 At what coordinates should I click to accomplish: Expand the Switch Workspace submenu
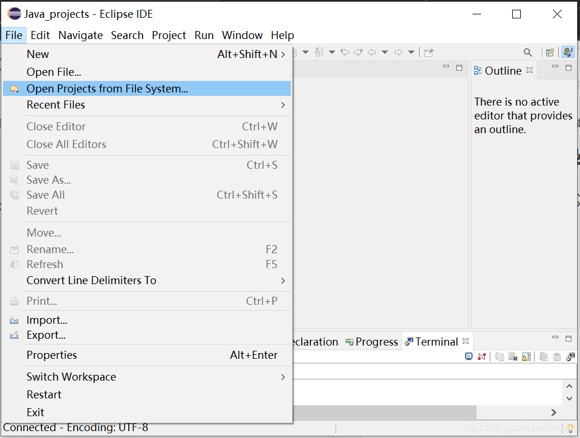pos(147,377)
